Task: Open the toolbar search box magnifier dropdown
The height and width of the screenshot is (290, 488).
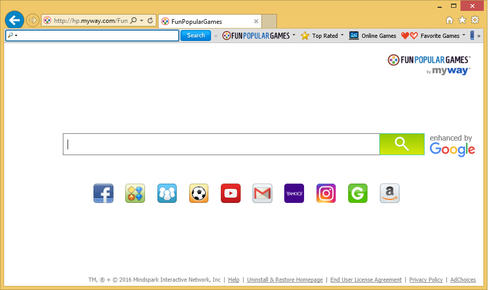Action: tap(12, 35)
